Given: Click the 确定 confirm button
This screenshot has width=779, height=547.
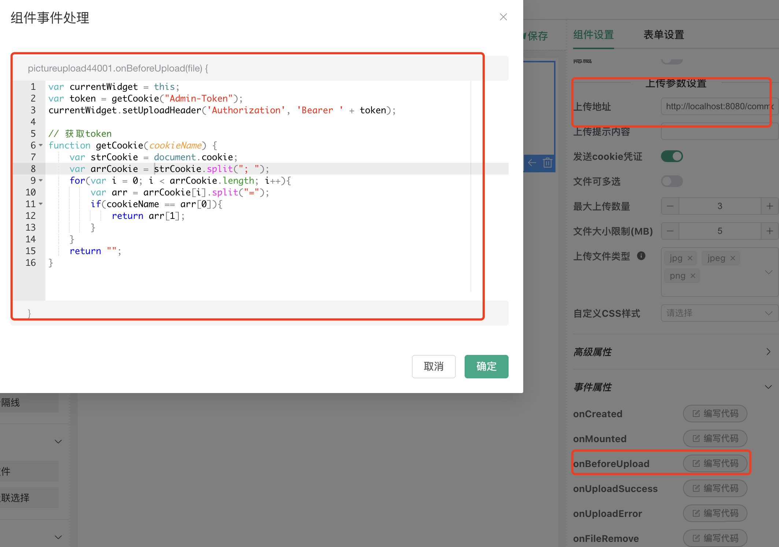Looking at the screenshot, I should click(486, 366).
